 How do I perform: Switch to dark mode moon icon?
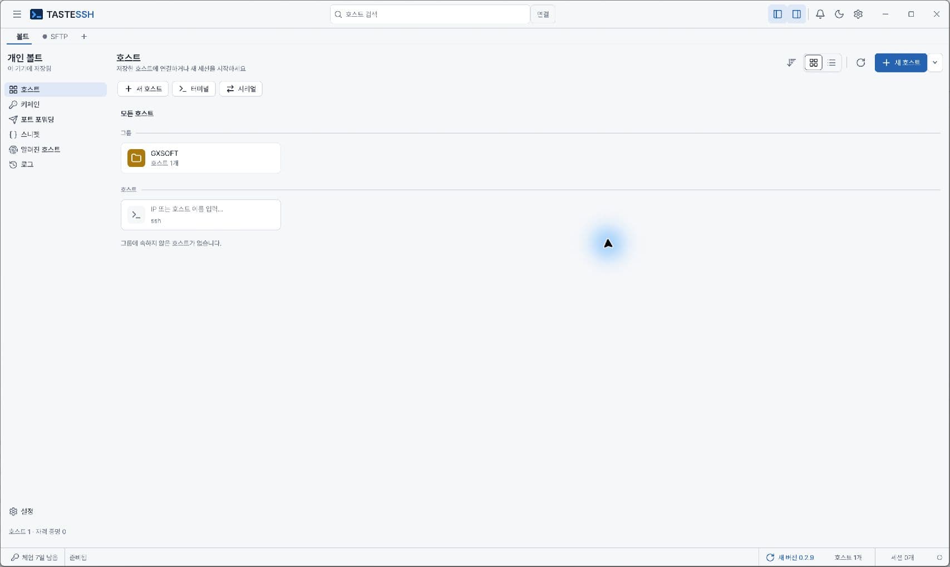point(839,14)
